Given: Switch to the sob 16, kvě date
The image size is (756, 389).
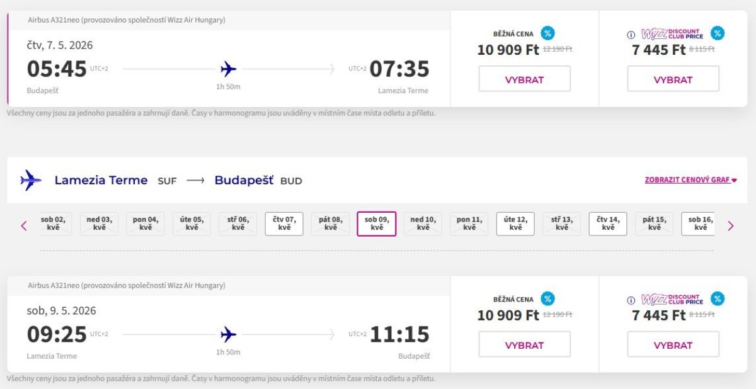Looking at the screenshot, I should (699, 223).
